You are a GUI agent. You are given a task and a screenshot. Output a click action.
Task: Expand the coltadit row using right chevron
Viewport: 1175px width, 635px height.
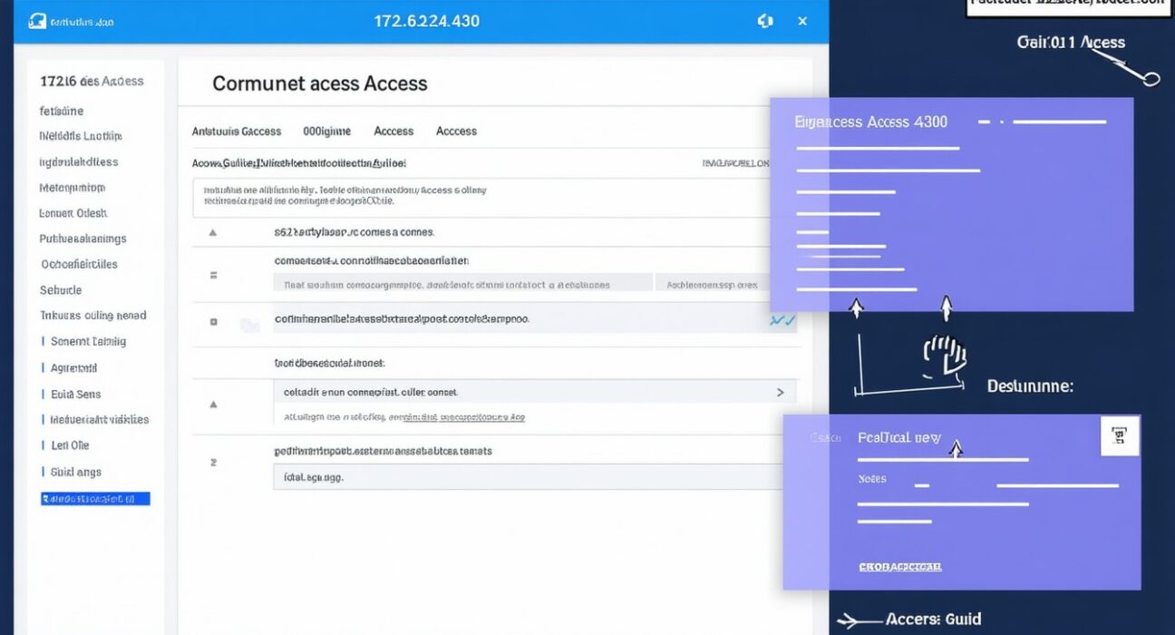click(780, 393)
